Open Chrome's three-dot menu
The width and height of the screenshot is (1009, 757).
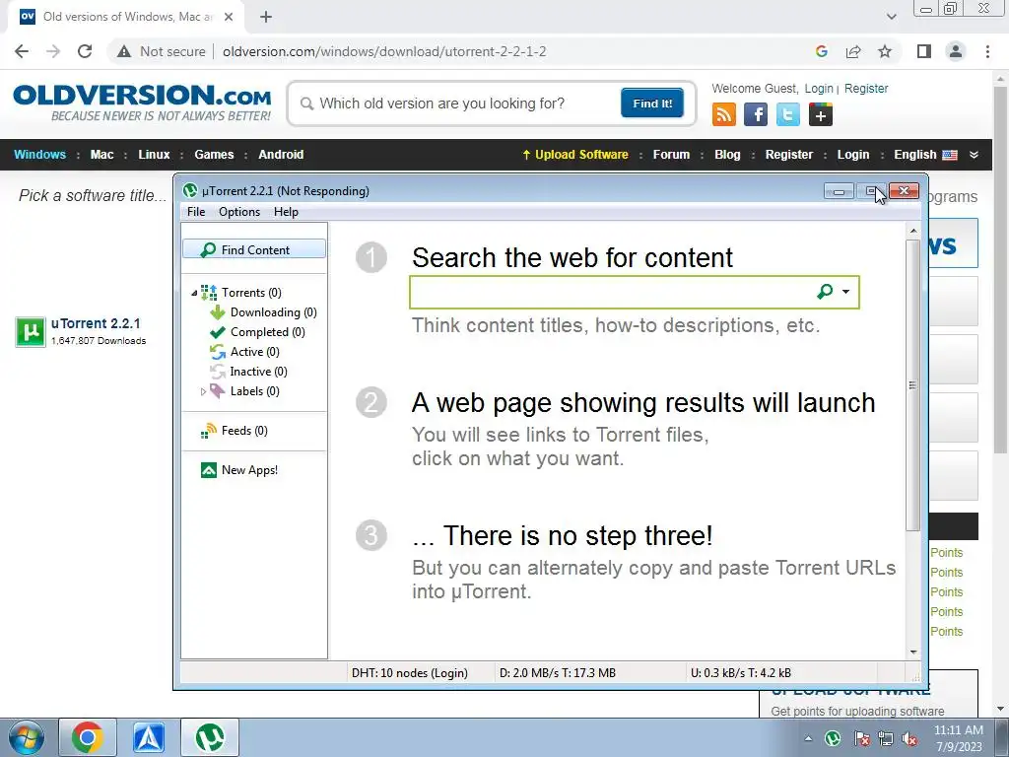[x=987, y=51]
